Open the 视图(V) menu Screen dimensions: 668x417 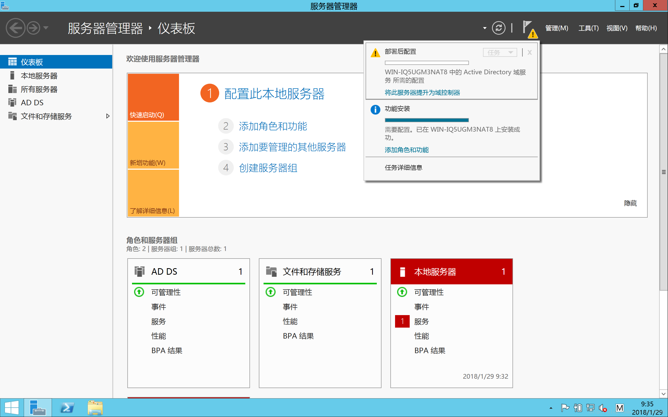pyautogui.click(x=617, y=28)
